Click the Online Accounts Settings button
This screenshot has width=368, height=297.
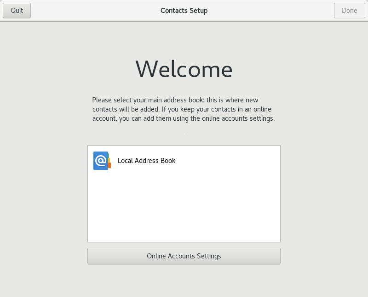(x=184, y=256)
